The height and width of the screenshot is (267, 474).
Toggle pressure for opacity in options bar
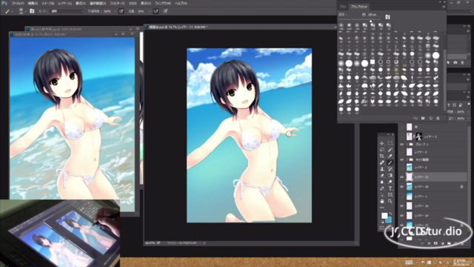pos(121,11)
